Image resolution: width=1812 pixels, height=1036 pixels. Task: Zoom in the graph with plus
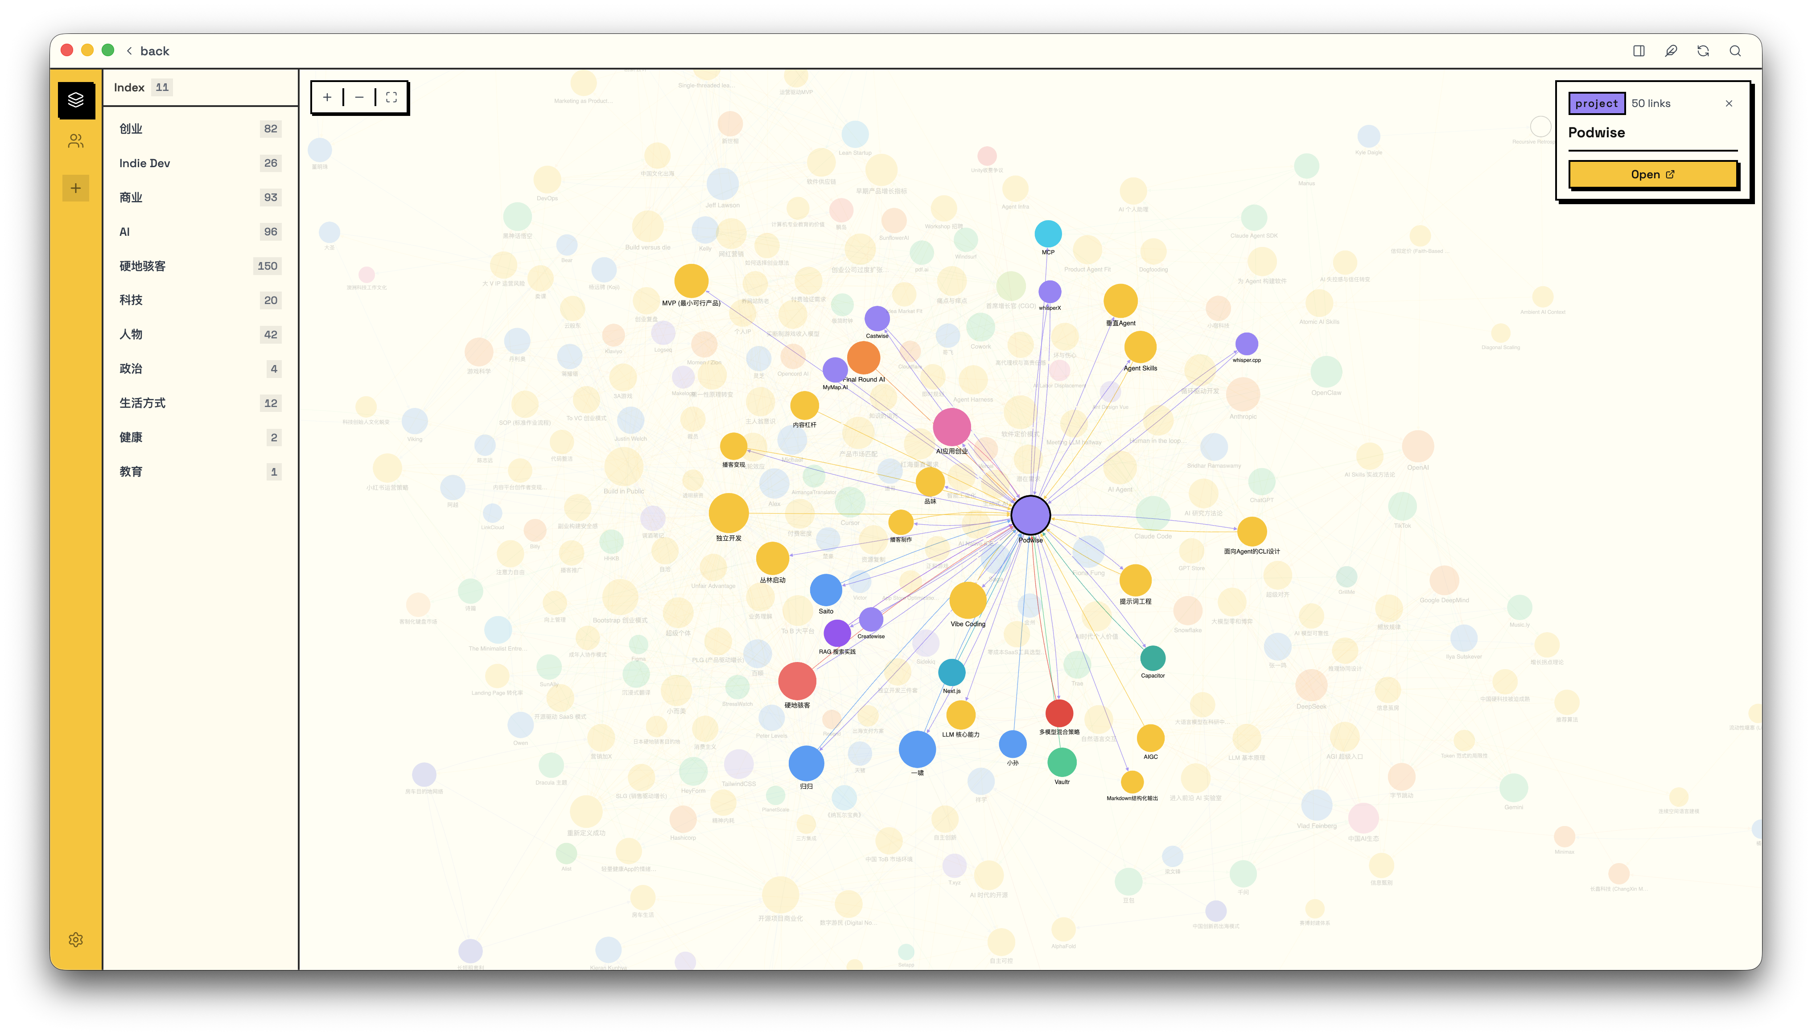click(x=327, y=98)
